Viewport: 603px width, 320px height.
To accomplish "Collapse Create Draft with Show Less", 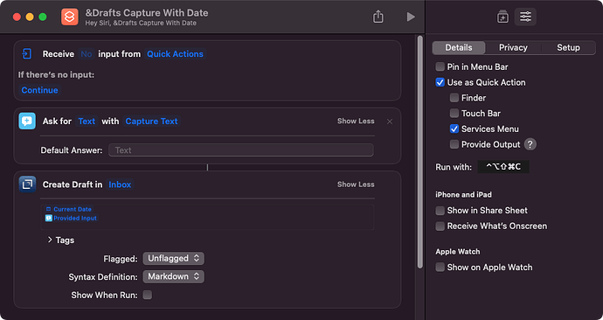I will click(x=356, y=184).
